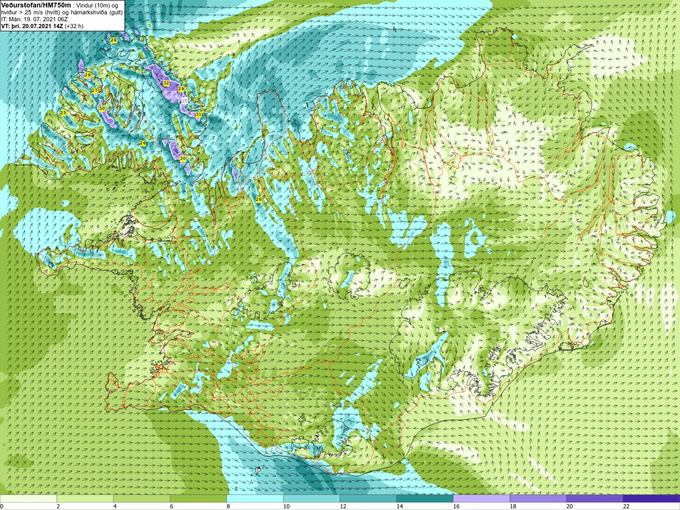The height and width of the screenshot is (510, 680).
Task: Click the yellow gust label 25
Action: coord(63,113)
